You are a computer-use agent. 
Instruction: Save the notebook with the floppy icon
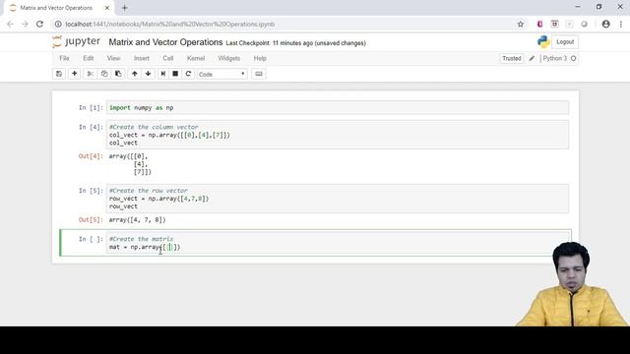pos(59,74)
